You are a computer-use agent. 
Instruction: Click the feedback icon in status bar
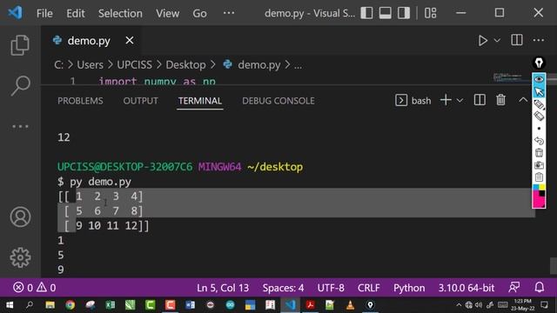[514, 287]
